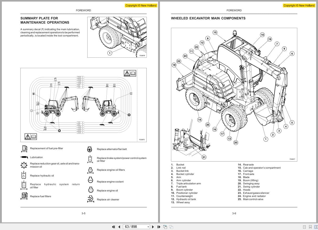Click page number '3-5' at bottom

click(83, 213)
